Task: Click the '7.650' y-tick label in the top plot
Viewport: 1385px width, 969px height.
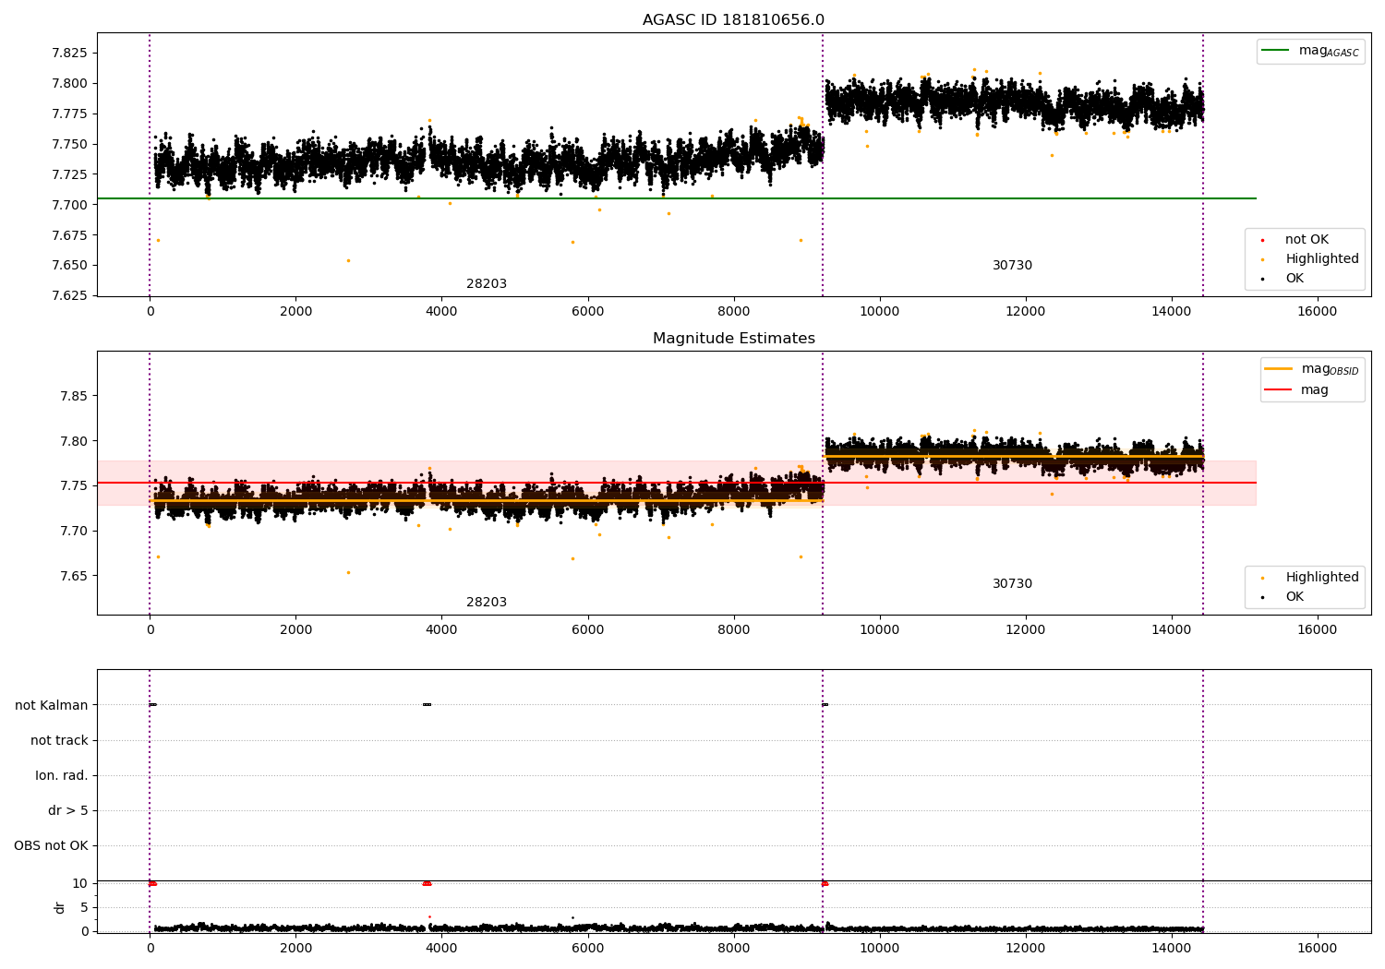Action: pos(69,265)
